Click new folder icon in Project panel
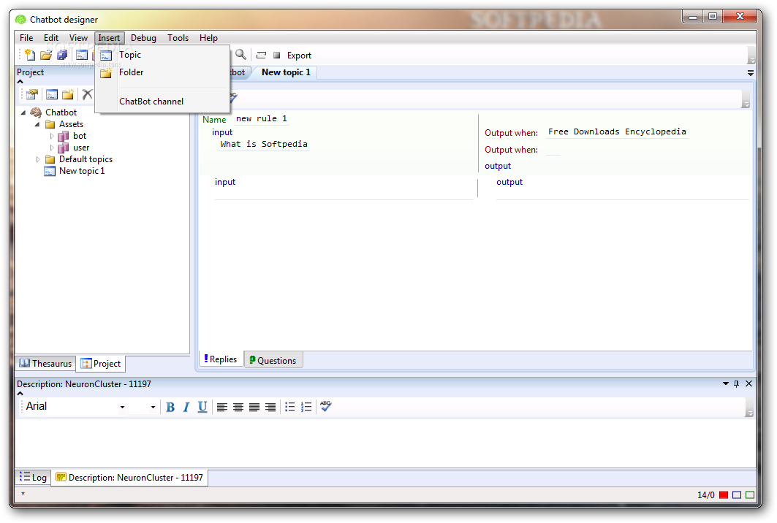Screen dimensions: 777x523 68,94
